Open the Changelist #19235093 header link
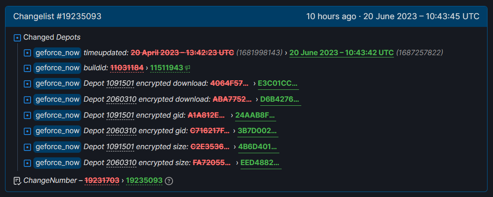This screenshot has width=493, height=197. click(57, 16)
